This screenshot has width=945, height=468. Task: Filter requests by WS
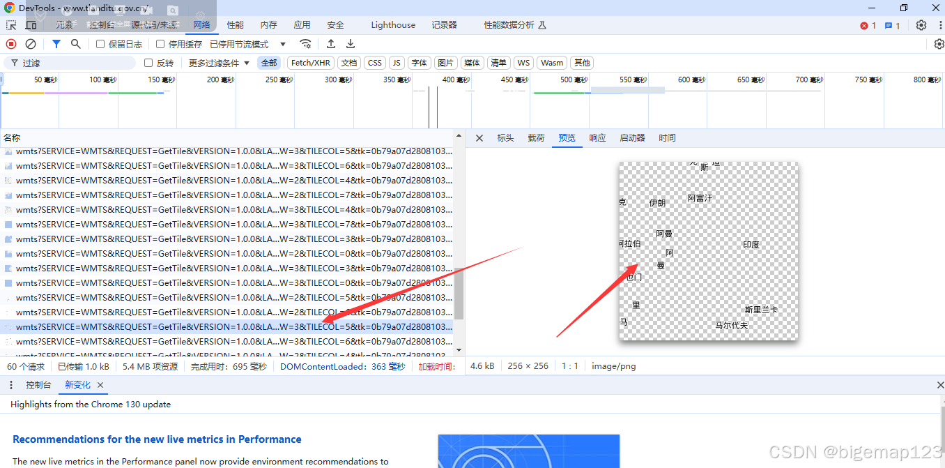point(523,63)
